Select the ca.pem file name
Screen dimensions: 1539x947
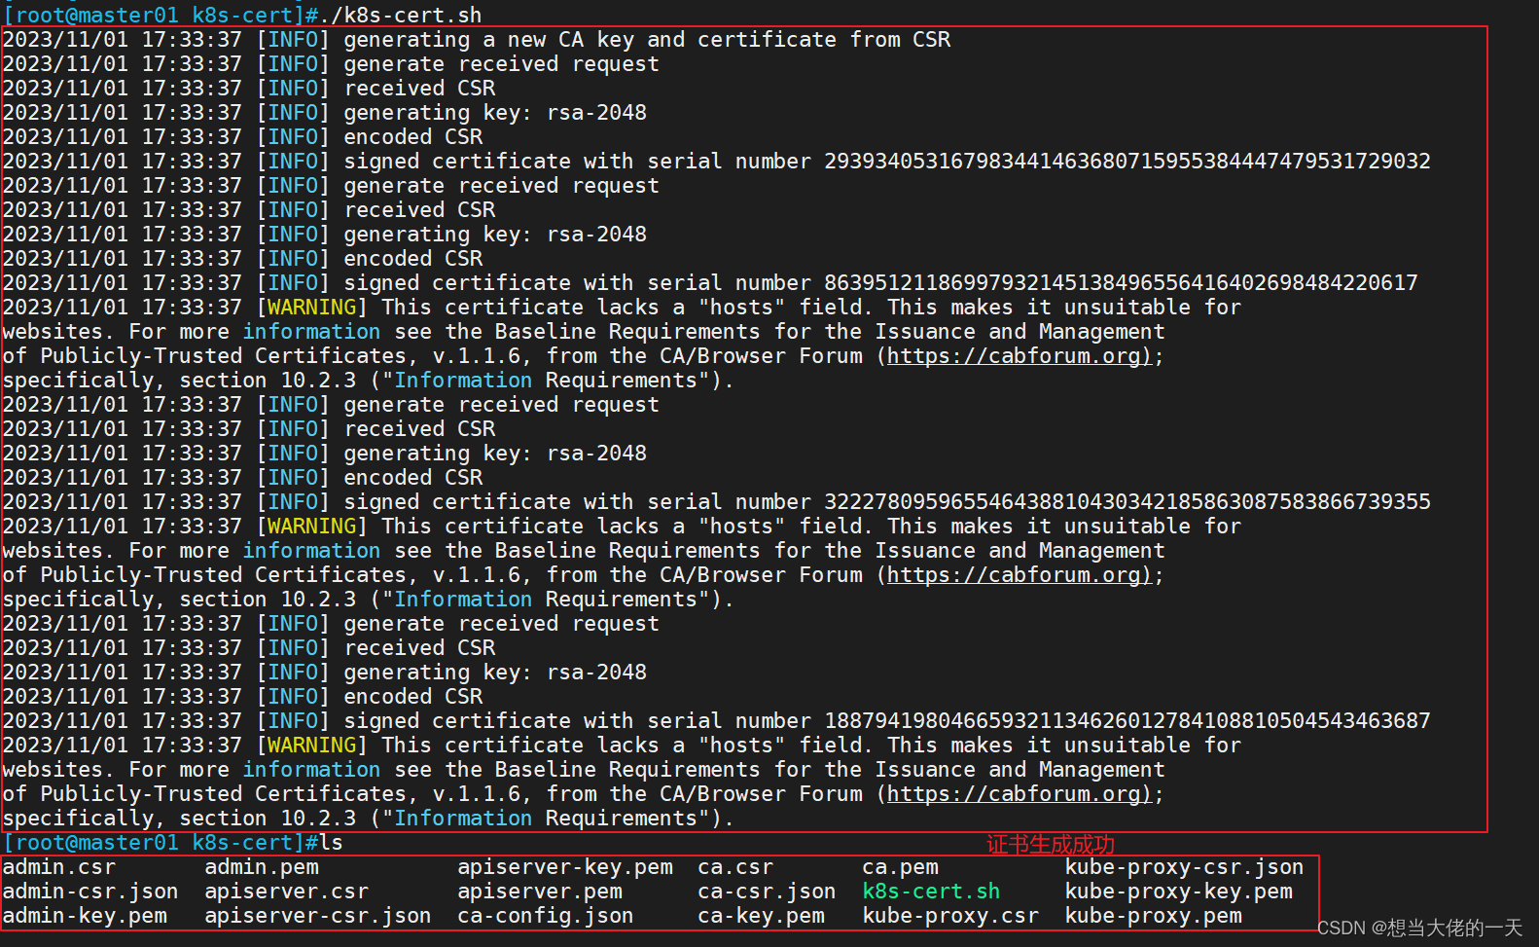click(901, 867)
